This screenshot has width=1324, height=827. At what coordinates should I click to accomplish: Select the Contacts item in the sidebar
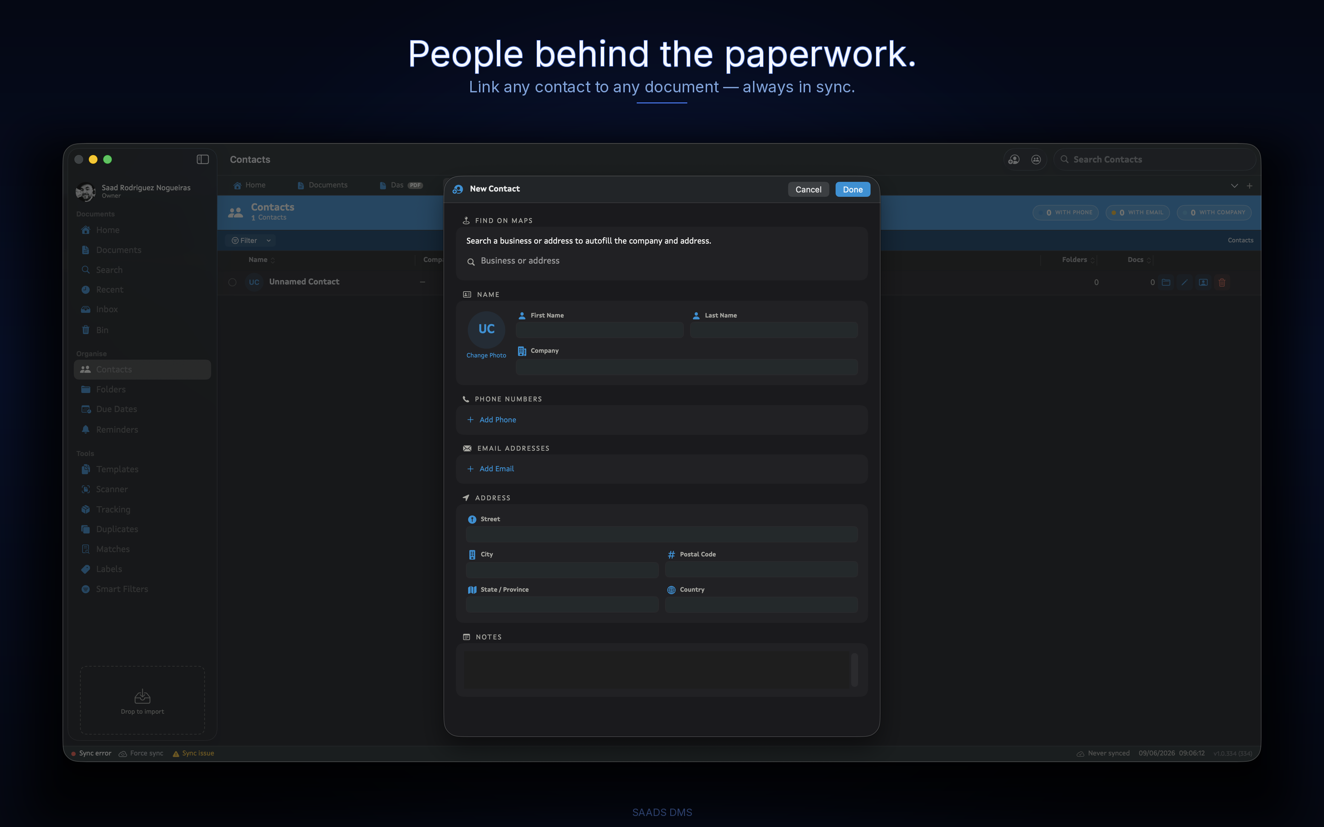(x=142, y=369)
